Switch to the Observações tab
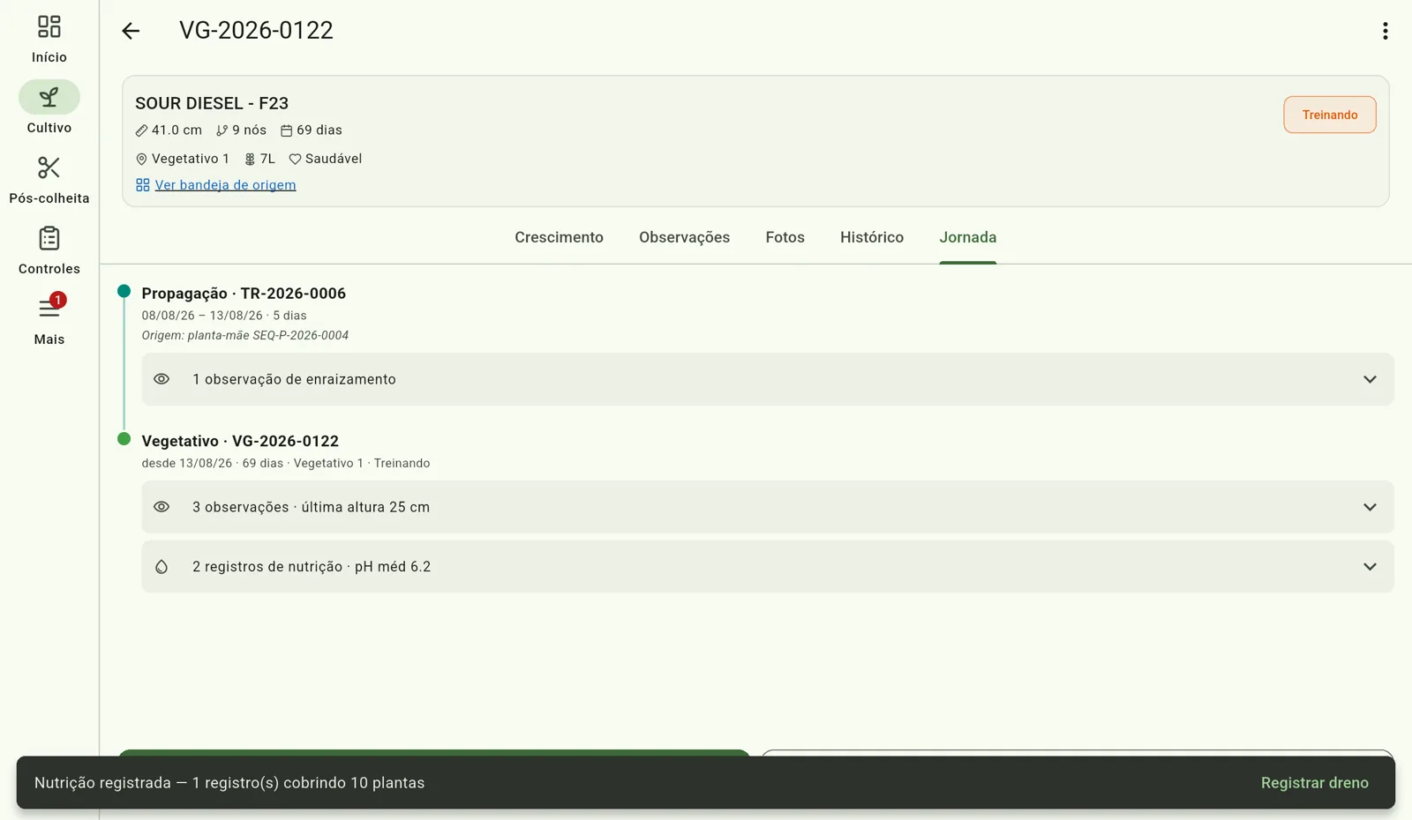Screen dimensions: 1412x820 (684, 237)
